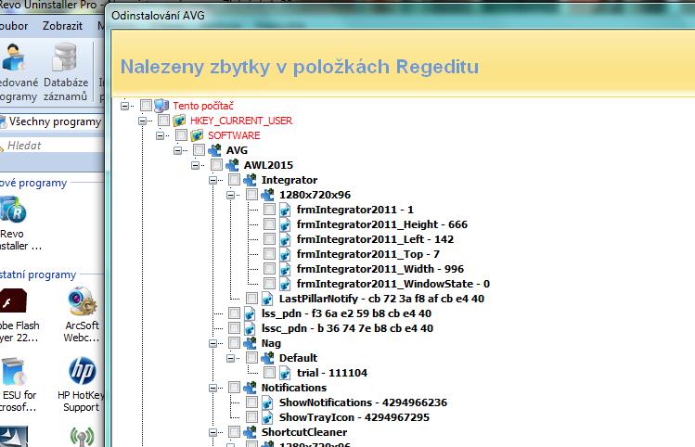Click the Hledat search field
The height and width of the screenshot is (447, 695).
[x=53, y=146]
